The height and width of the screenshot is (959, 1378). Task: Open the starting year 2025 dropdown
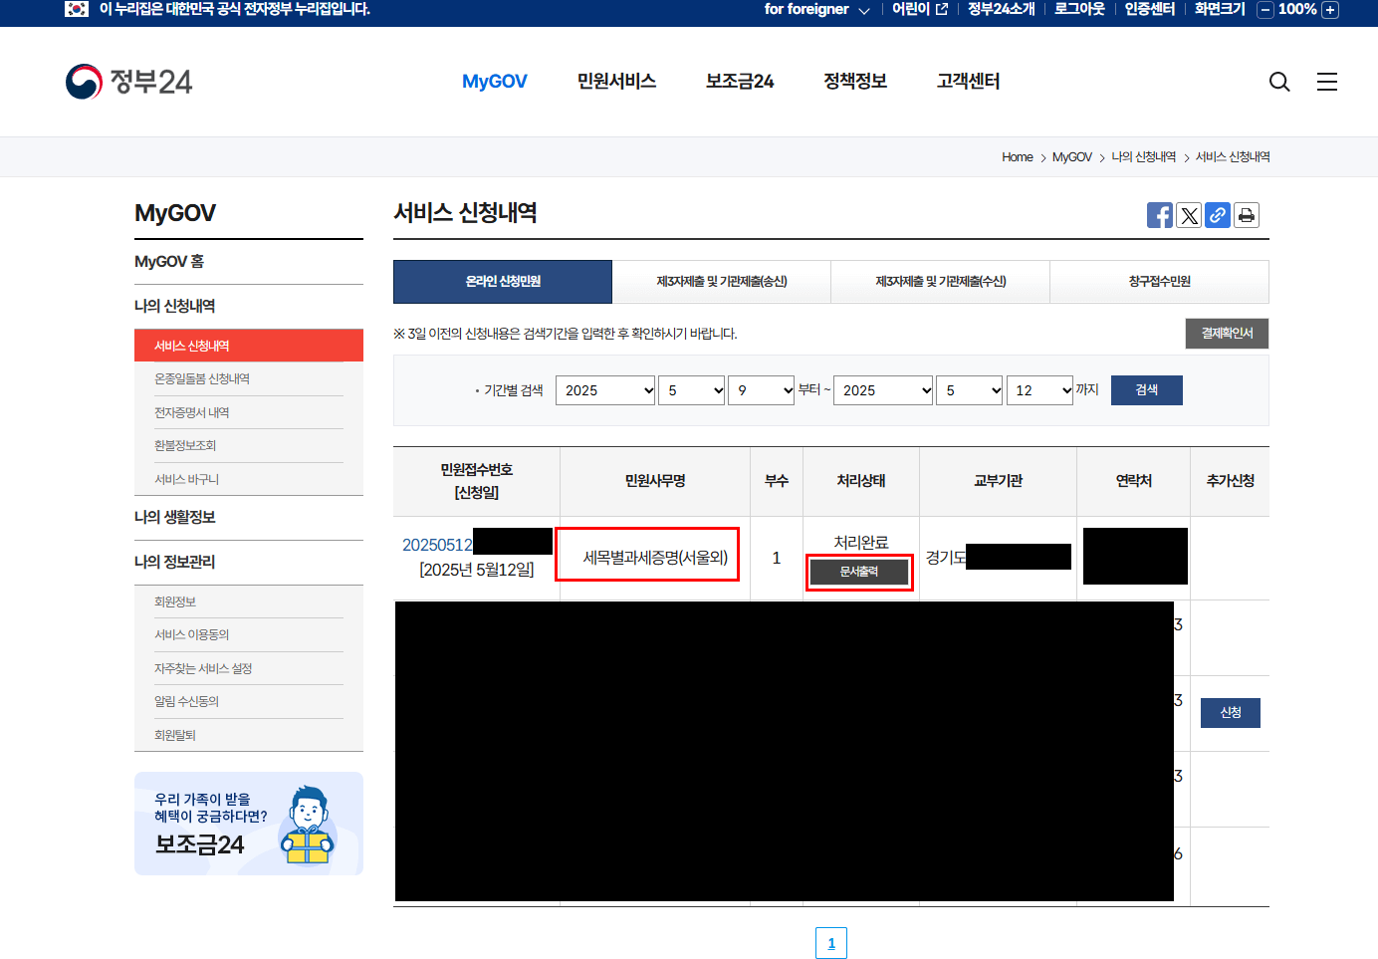tap(604, 389)
